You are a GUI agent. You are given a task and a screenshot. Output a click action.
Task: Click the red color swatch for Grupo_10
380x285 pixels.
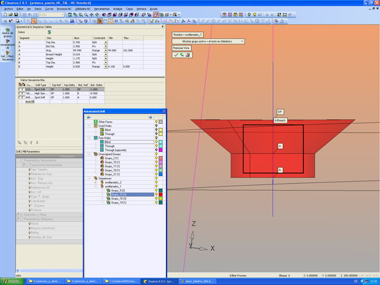162,194
